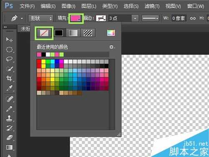Expand the toolbox double-arrow toggle
The width and height of the screenshot is (209, 157).
[5, 27]
